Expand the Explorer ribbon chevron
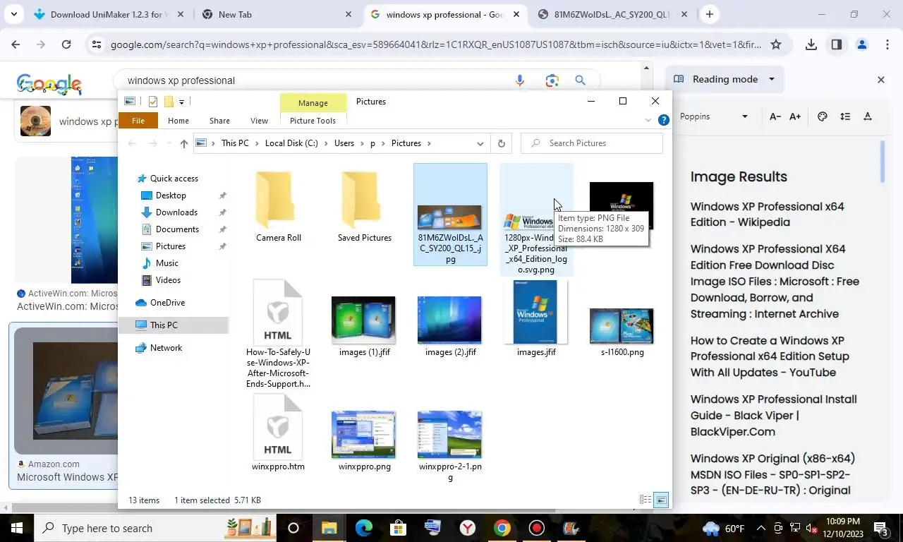 coord(648,121)
